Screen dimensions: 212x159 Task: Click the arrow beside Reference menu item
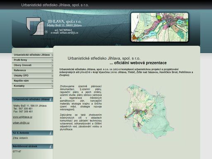(52, 70)
